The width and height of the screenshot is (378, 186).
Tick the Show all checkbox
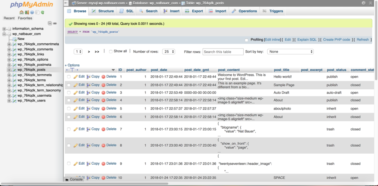[111, 51]
